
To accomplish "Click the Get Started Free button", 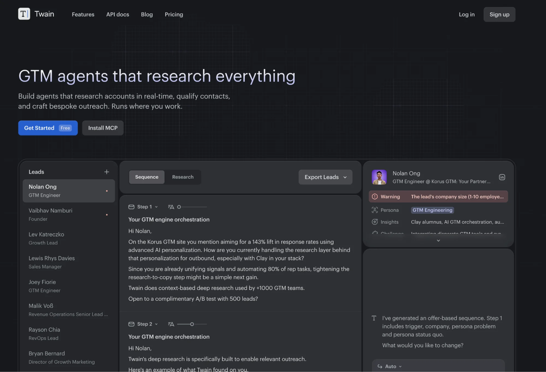I will coord(48,128).
